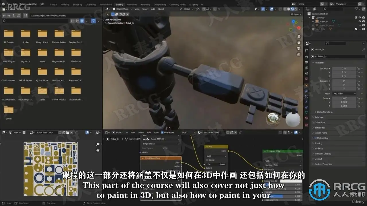Open the Texture properties checker tab icon
367x206 pixels.
pyautogui.click(x=307, y=125)
